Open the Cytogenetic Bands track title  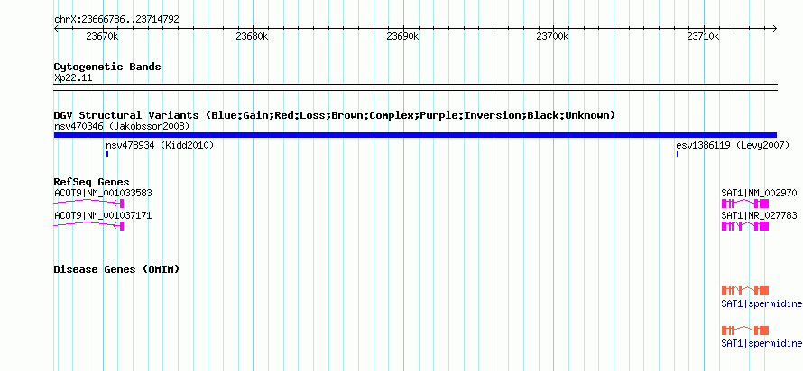coord(107,67)
